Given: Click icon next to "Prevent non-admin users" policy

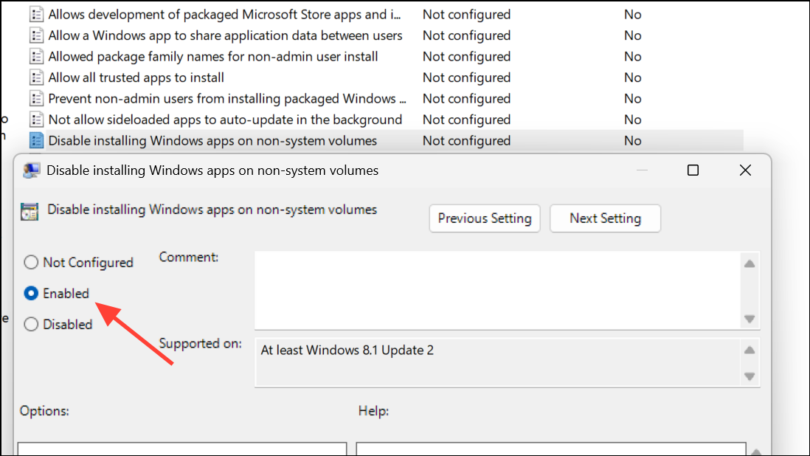Looking at the screenshot, I should pyautogui.click(x=36, y=99).
